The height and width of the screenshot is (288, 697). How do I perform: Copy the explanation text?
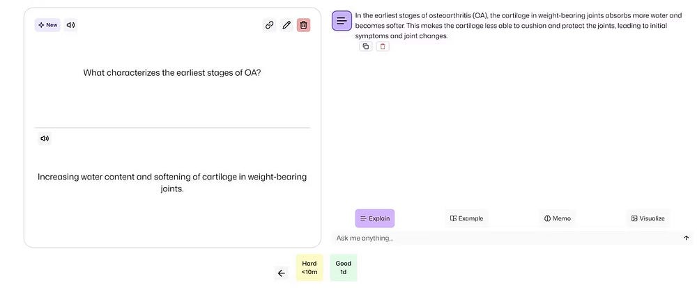point(366,47)
